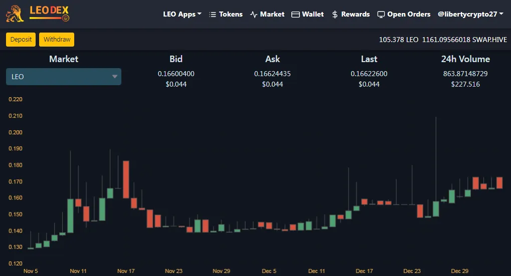Click the LeoDex lion logo
Image resolution: width=511 pixels, height=276 pixels.
(x=15, y=14)
